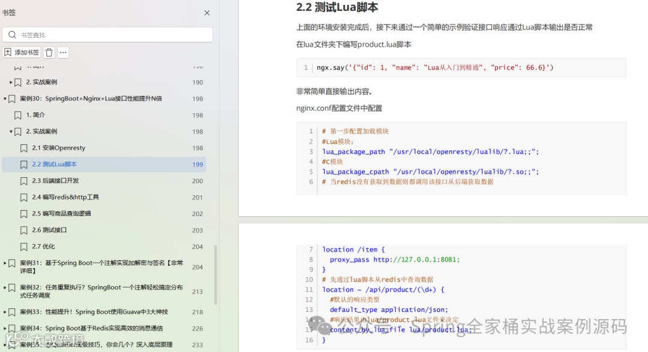The image size is (648, 352).
Task: Click the magnifier icon in bookmark search
Action: coord(12,35)
